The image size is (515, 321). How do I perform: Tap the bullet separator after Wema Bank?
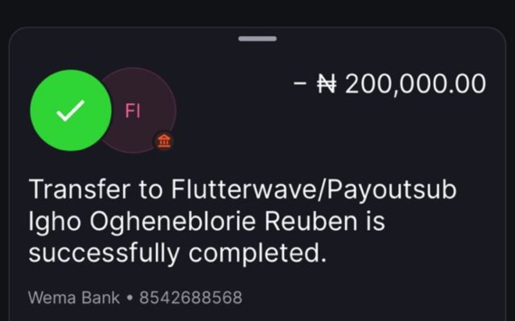coord(129,298)
